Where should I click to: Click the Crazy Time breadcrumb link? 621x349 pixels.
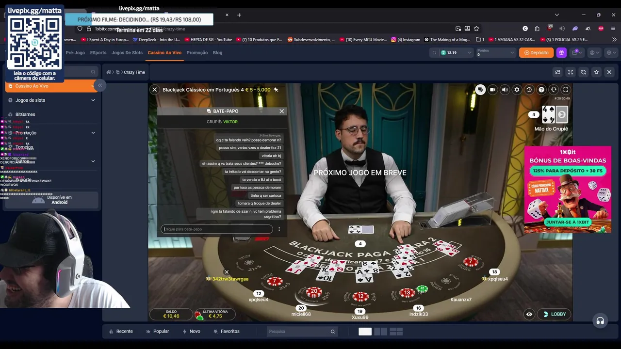click(x=134, y=72)
